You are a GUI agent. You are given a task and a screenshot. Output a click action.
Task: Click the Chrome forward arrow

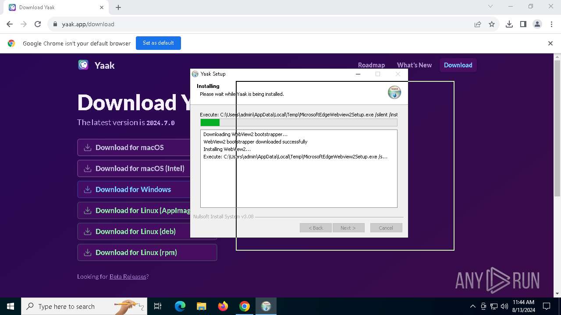(x=24, y=24)
